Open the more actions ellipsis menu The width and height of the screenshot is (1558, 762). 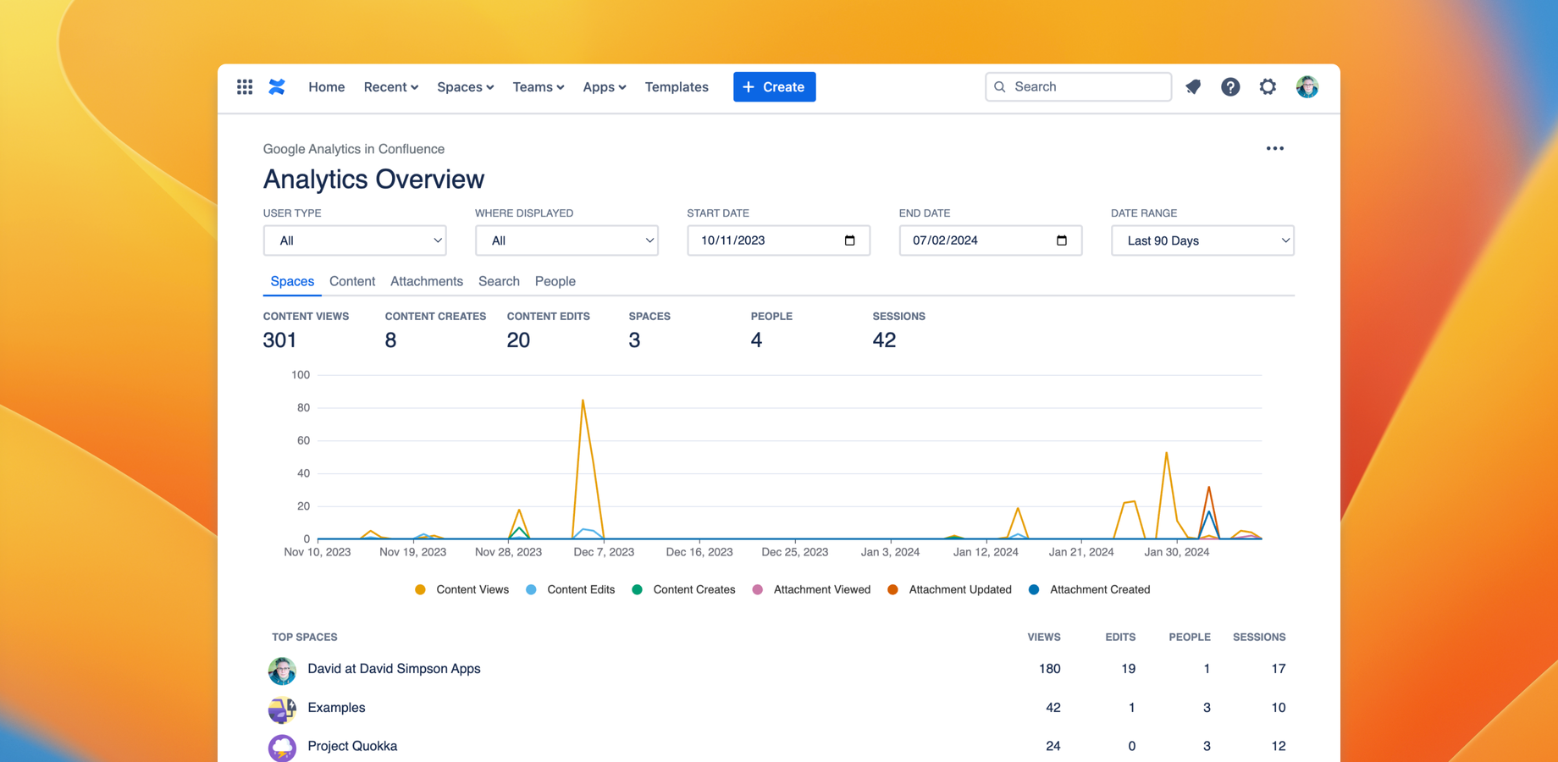coord(1275,148)
